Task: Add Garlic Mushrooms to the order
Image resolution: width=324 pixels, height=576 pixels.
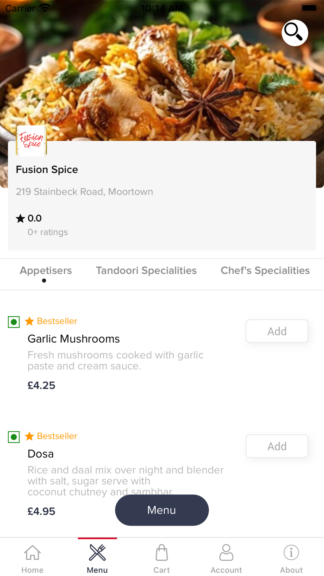Action: (x=276, y=331)
